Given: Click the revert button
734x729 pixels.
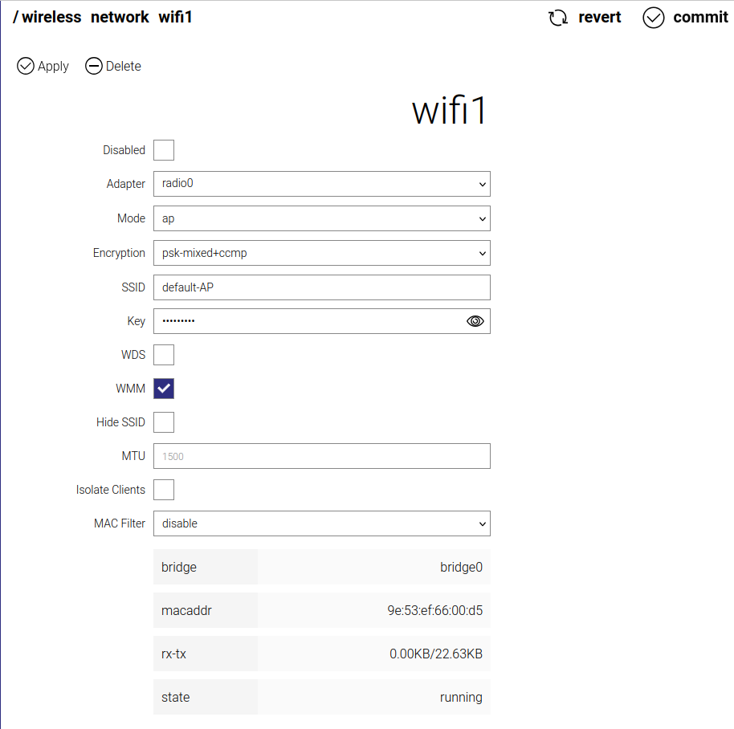Looking at the screenshot, I should click(x=598, y=17).
